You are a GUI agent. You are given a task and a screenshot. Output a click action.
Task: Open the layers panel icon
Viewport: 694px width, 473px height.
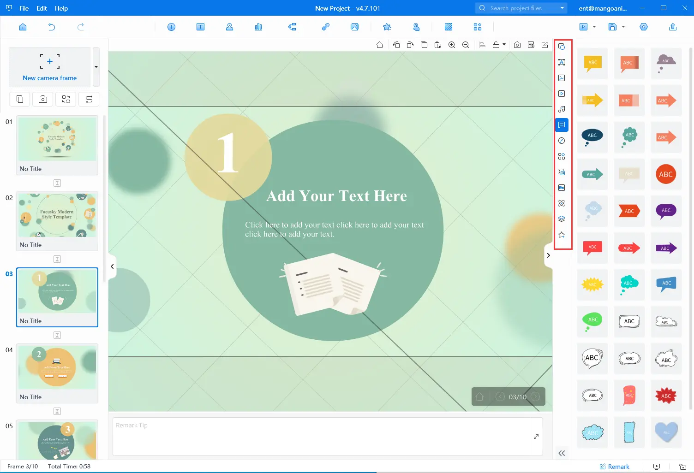tap(562, 219)
